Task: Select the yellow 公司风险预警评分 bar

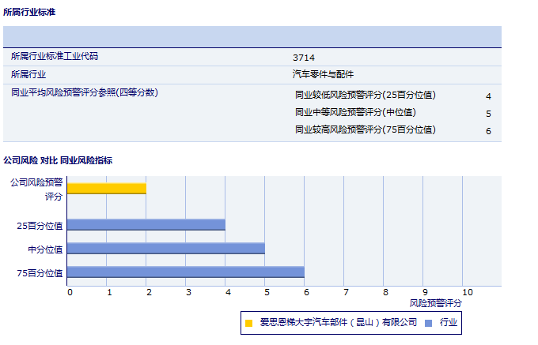Action: tap(107, 188)
